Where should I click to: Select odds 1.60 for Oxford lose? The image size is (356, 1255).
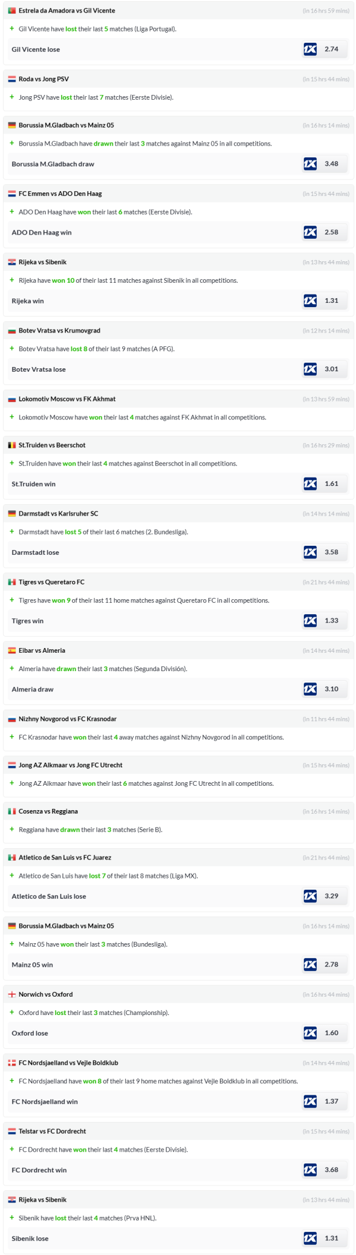(331, 1033)
